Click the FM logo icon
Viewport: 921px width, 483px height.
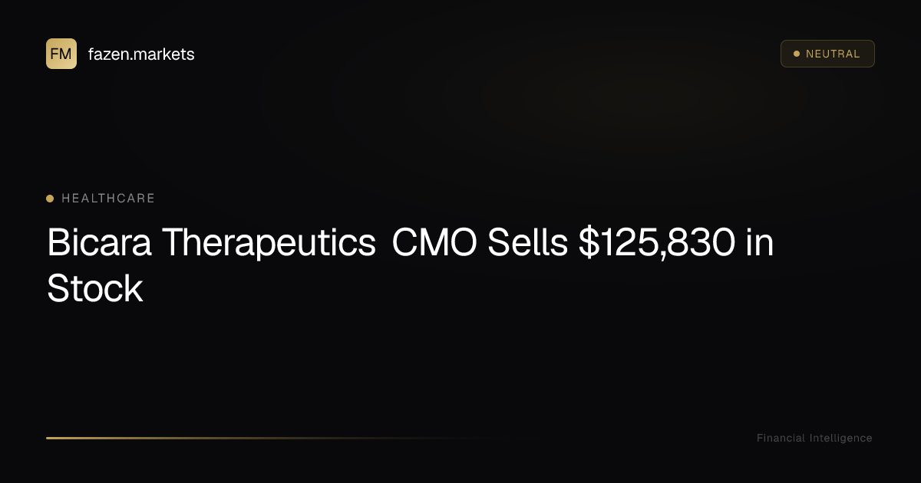coord(61,54)
